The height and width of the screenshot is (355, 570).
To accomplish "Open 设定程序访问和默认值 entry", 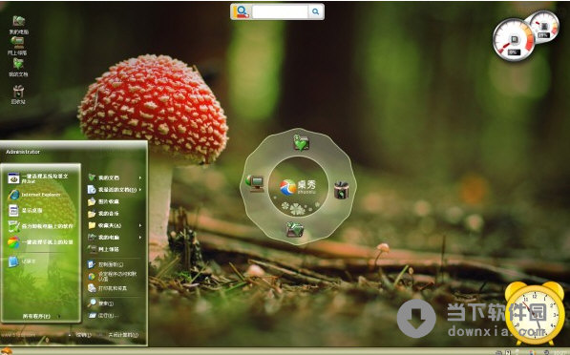I will (114, 276).
